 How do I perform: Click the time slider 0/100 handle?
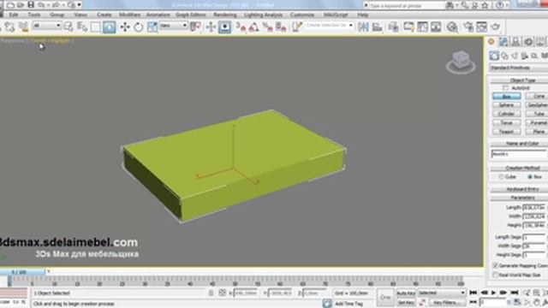pos(23,272)
